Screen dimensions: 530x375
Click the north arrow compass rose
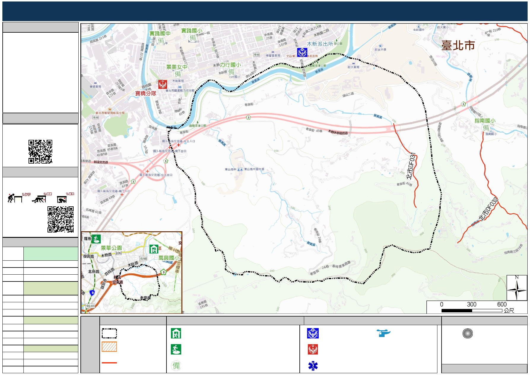(x=517, y=288)
